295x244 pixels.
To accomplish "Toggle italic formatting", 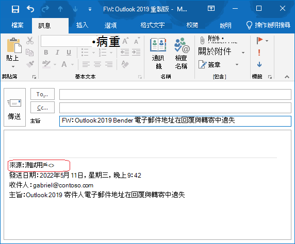I will [57, 53].
